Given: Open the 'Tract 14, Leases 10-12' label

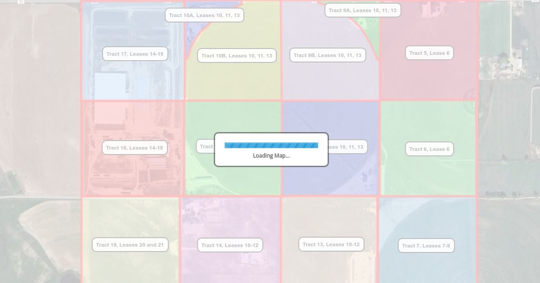Looking at the screenshot, I should pyautogui.click(x=230, y=245).
